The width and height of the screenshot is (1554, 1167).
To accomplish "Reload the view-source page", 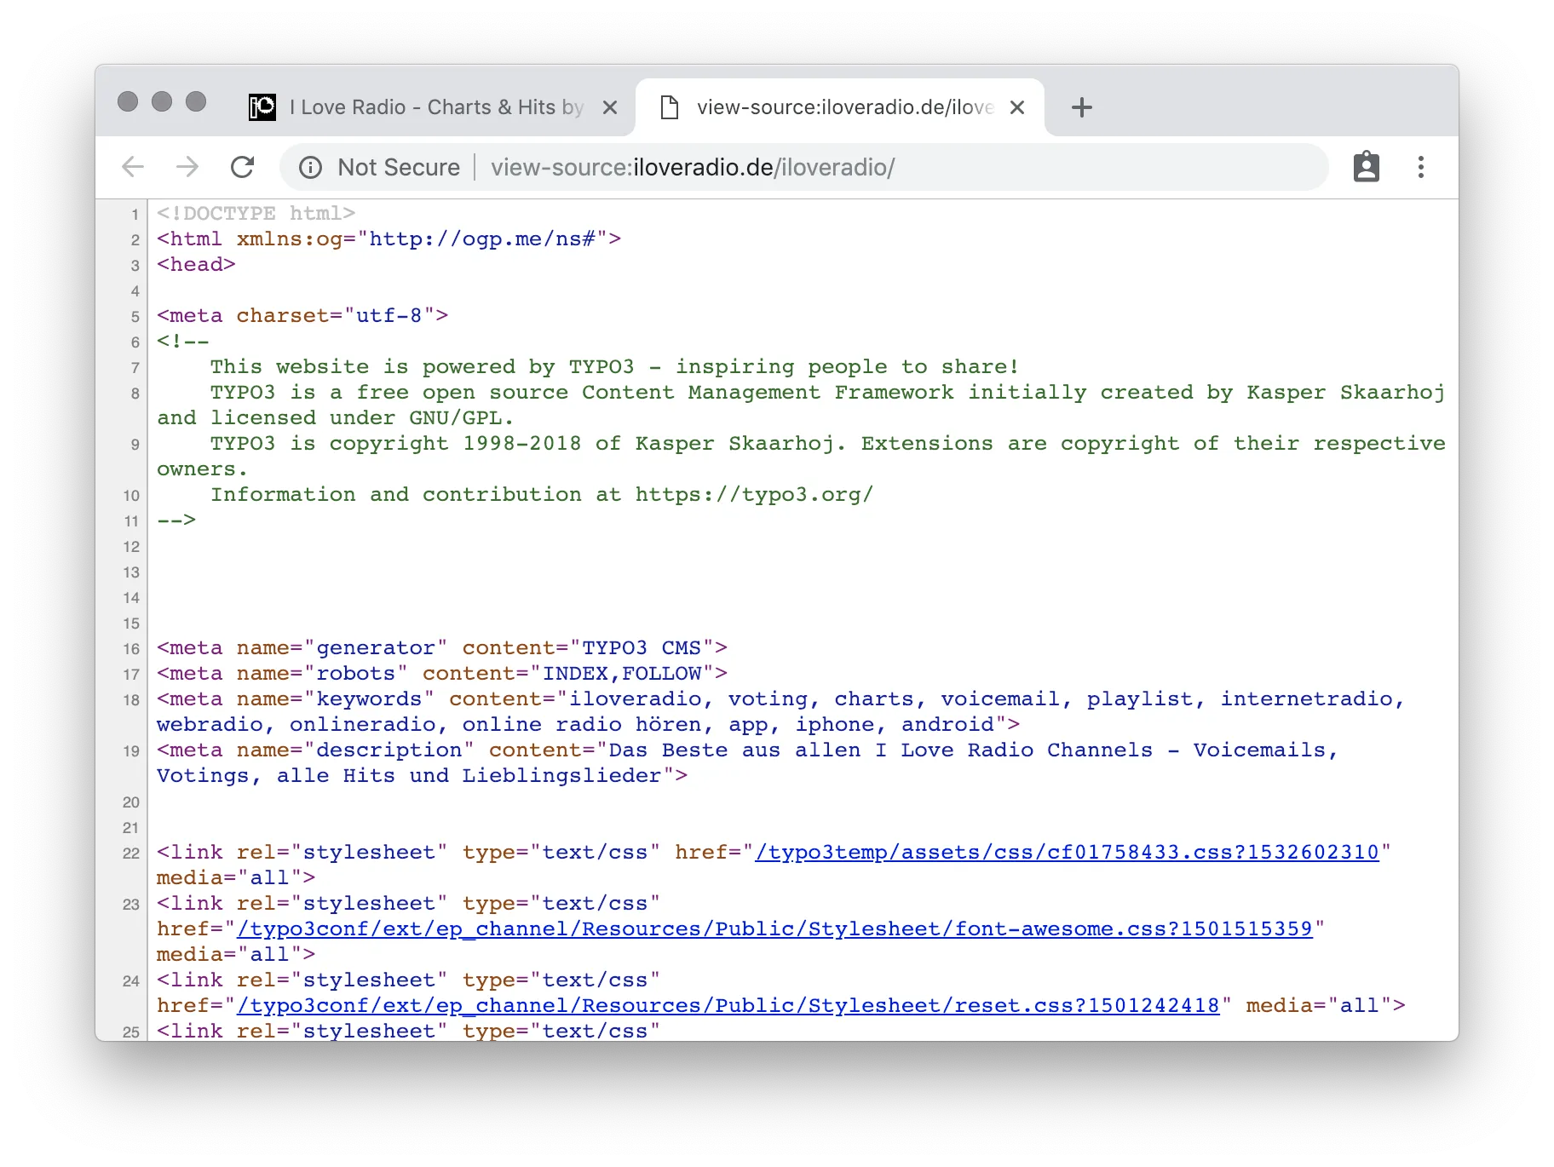I will point(243,167).
